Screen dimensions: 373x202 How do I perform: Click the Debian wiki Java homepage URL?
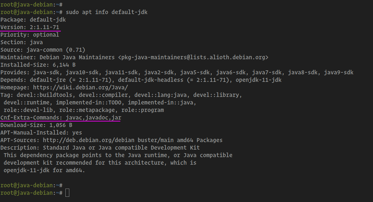point(80,87)
